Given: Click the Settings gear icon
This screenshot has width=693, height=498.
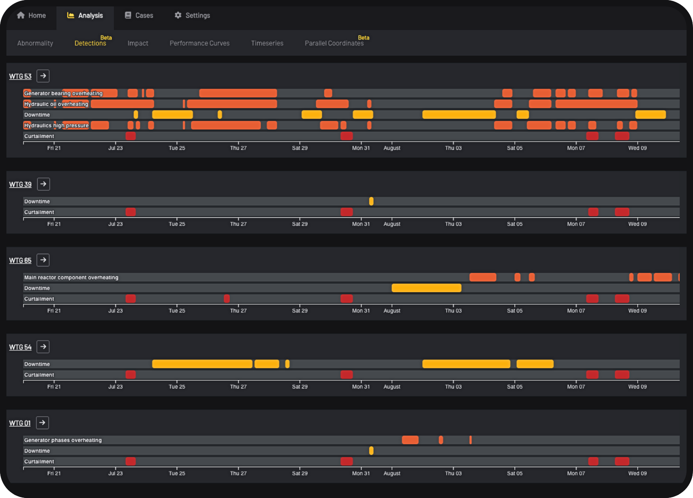Looking at the screenshot, I should 178,15.
